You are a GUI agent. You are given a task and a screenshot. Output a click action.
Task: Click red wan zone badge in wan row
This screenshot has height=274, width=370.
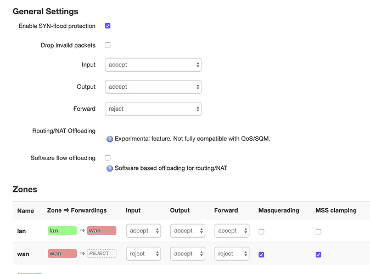62,254
